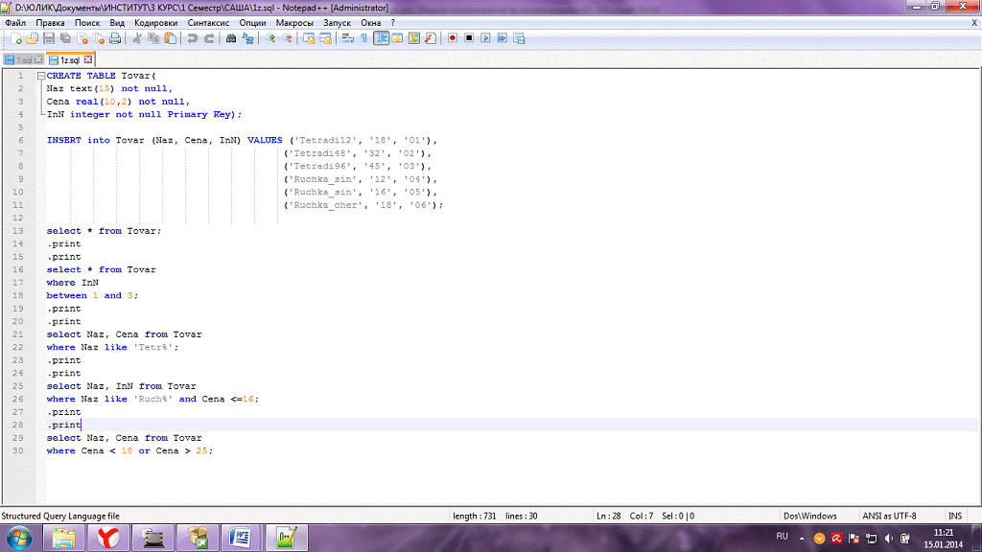Viewport: 982px width, 552px height.
Task: Click the Yandex browser taskbar icon
Action: pyautogui.click(x=107, y=537)
